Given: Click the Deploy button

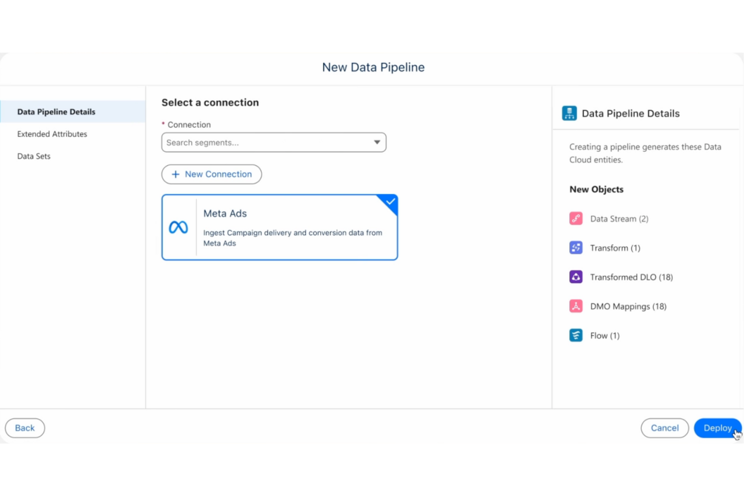Looking at the screenshot, I should tap(717, 428).
